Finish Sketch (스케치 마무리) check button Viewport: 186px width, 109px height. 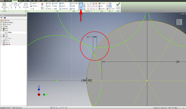[118, 6]
